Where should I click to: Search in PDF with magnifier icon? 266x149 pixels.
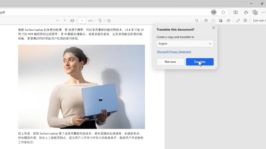click(197, 21)
